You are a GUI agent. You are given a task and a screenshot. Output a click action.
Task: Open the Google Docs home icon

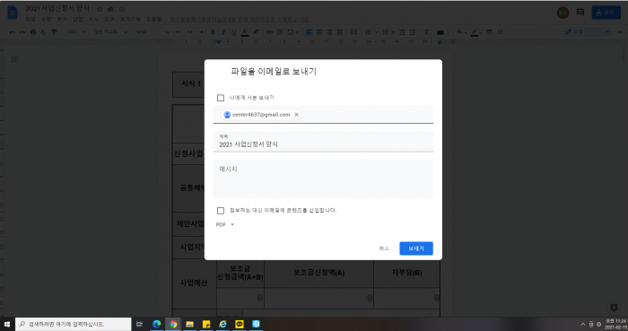coord(13,13)
